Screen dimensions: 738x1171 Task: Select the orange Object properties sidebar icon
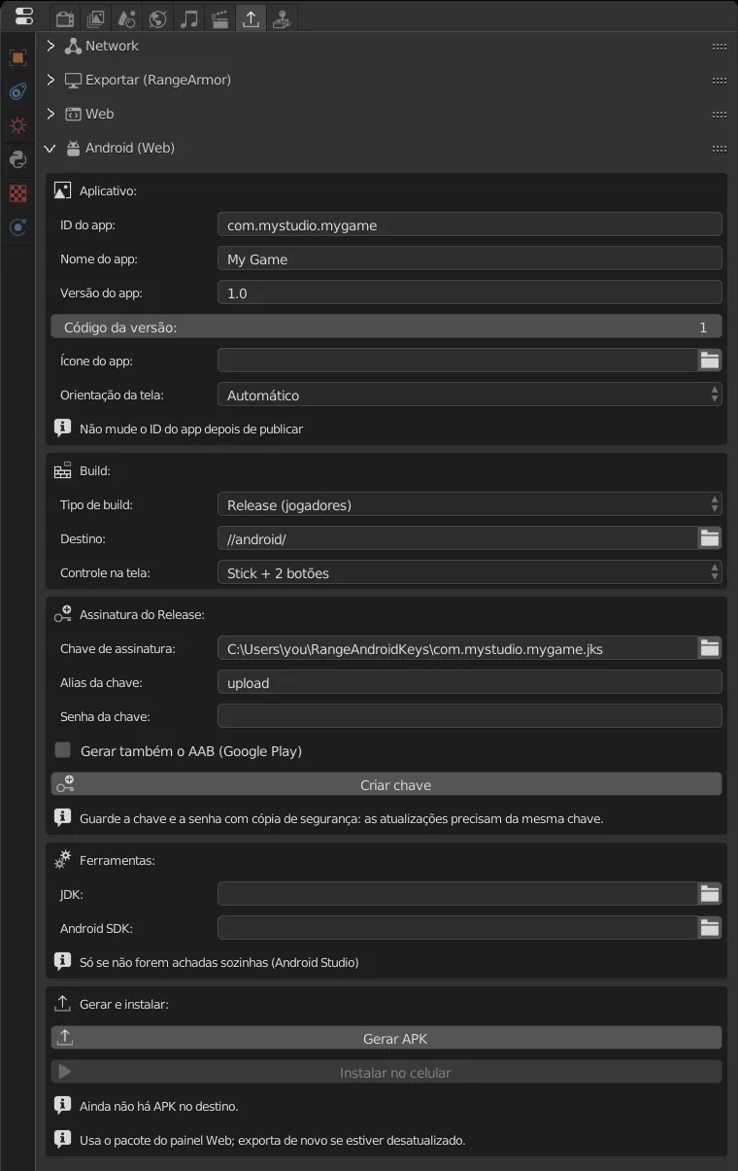coord(17,57)
